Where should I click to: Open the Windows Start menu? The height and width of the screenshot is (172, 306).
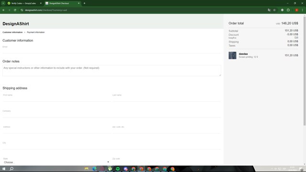(4, 169)
